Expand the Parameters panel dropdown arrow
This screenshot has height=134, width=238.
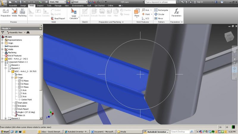click(182, 22)
